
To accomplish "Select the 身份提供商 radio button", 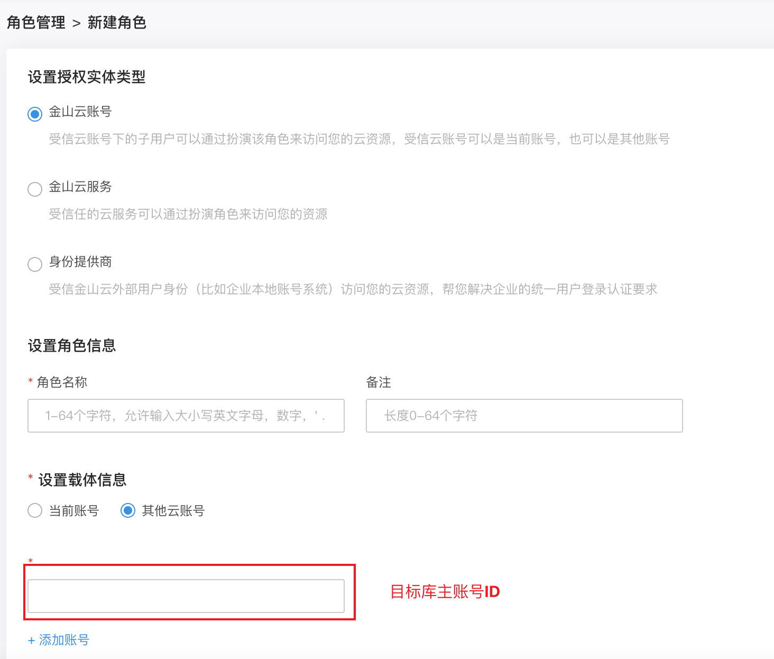I will [35, 264].
